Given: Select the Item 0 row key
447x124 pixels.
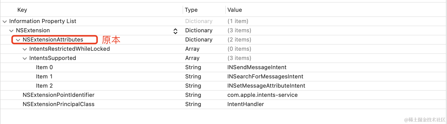Looking at the screenshot, I should (44, 67).
